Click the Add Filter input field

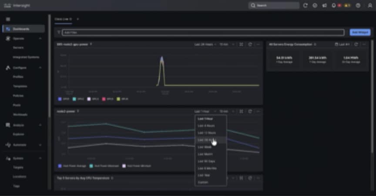203,32
